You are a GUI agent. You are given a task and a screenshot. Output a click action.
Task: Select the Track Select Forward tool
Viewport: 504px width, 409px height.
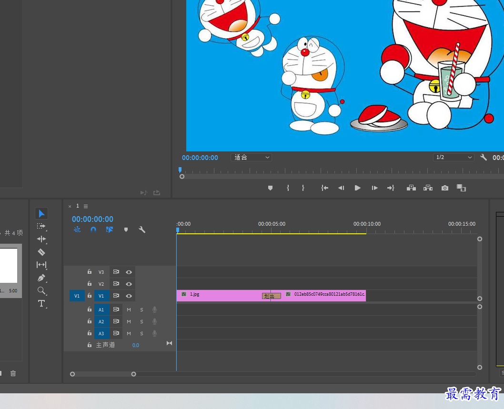click(41, 226)
